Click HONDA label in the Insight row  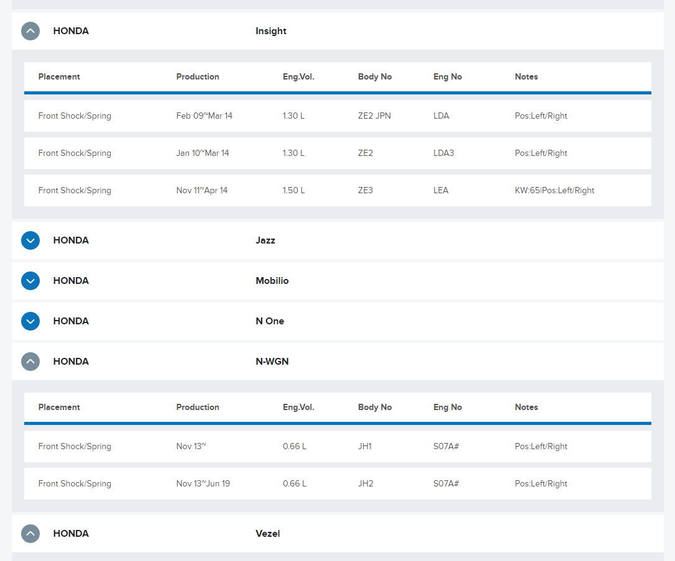(x=71, y=31)
